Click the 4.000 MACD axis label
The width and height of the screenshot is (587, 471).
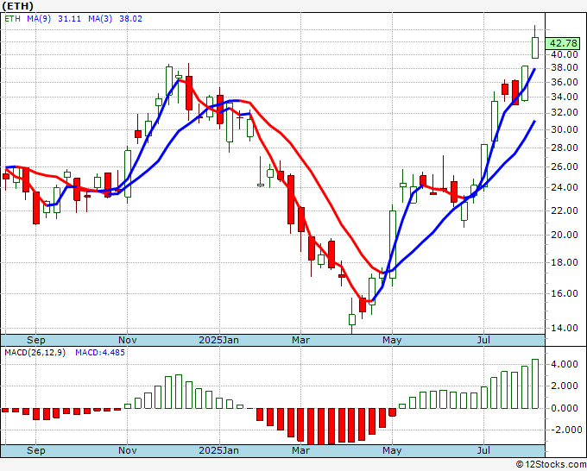click(565, 364)
